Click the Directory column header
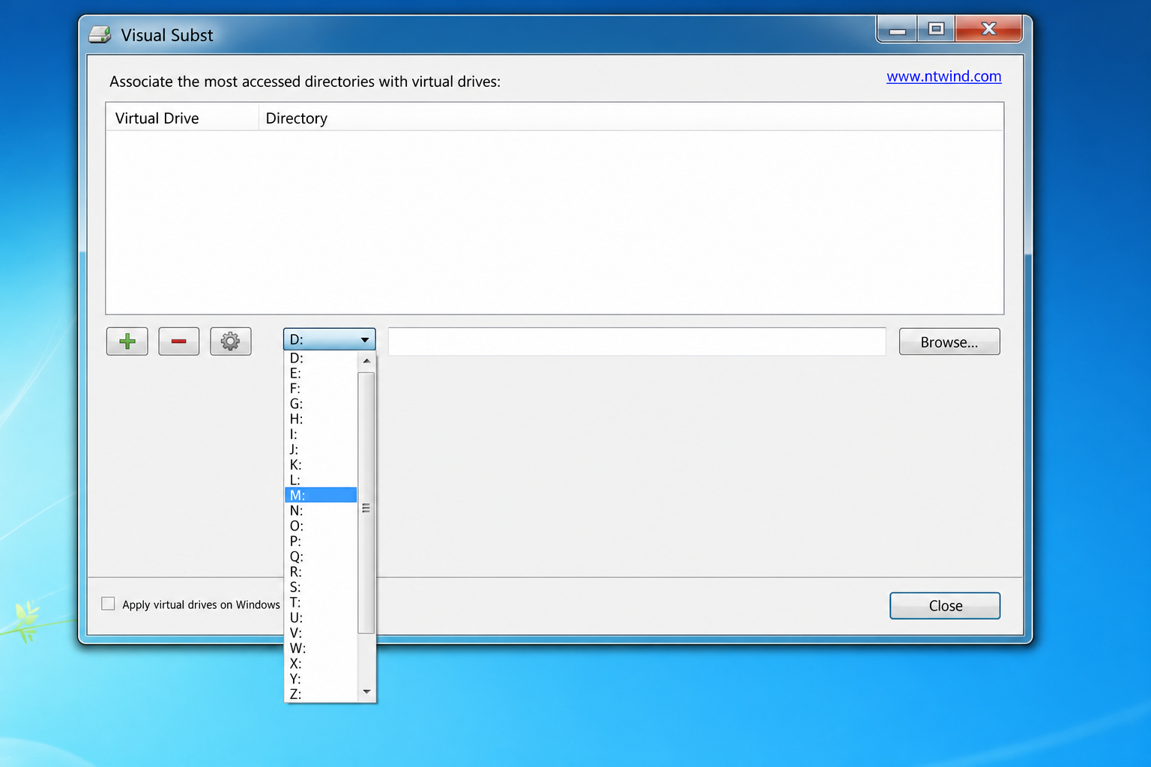Viewport: 1151px width, 767px height. tap(631, 118)
